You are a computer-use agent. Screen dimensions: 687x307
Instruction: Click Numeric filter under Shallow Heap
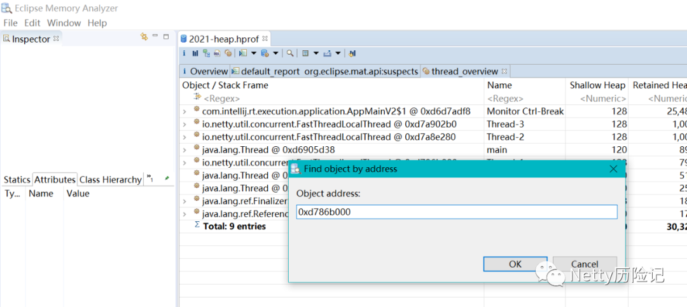603,99
